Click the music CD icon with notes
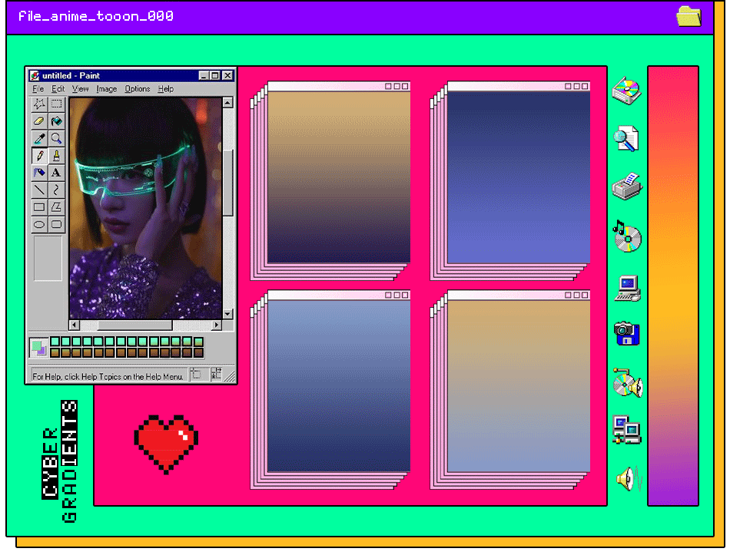 coord(627,236)
